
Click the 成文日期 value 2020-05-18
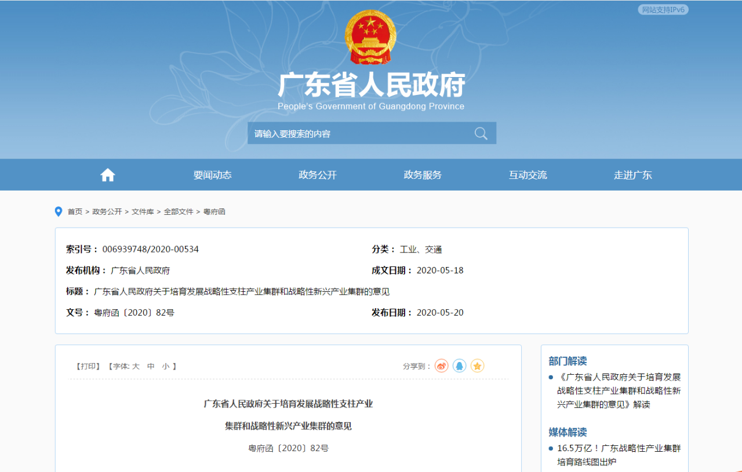440,270
